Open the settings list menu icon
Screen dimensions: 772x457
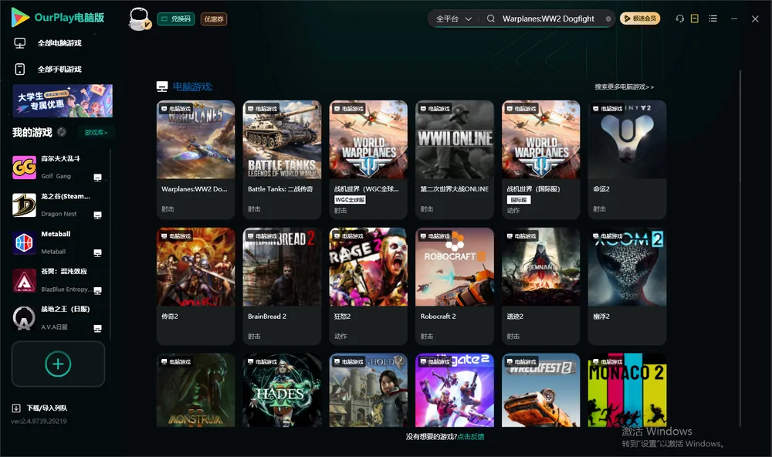[713, 19]
